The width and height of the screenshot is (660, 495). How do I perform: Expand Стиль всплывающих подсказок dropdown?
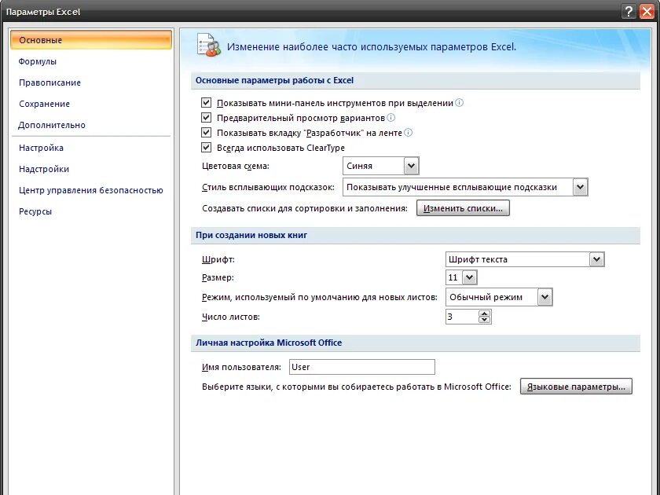point(580,187)
